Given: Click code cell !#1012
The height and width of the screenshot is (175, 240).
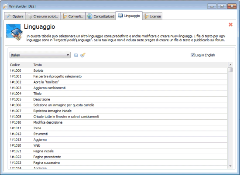Looking at the screenshot, I should click(21, 134).
